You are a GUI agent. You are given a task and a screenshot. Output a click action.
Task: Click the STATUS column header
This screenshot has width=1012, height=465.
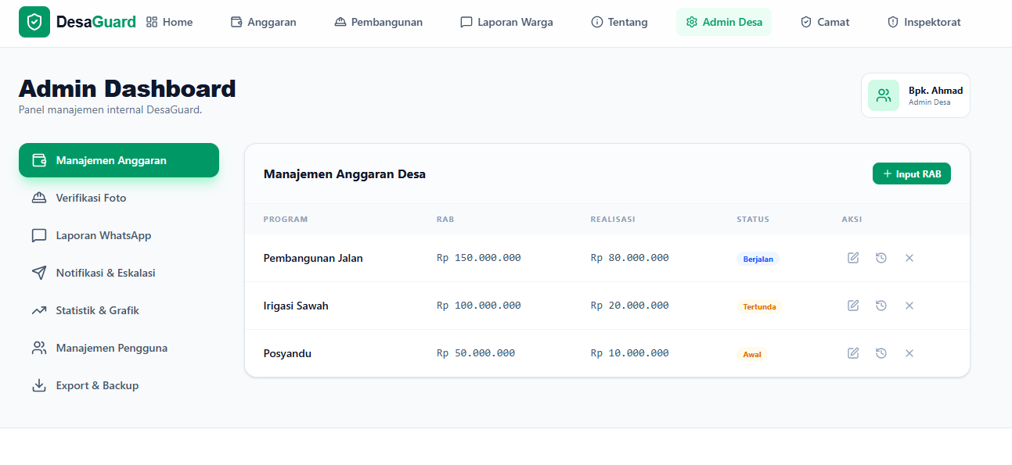753,219
